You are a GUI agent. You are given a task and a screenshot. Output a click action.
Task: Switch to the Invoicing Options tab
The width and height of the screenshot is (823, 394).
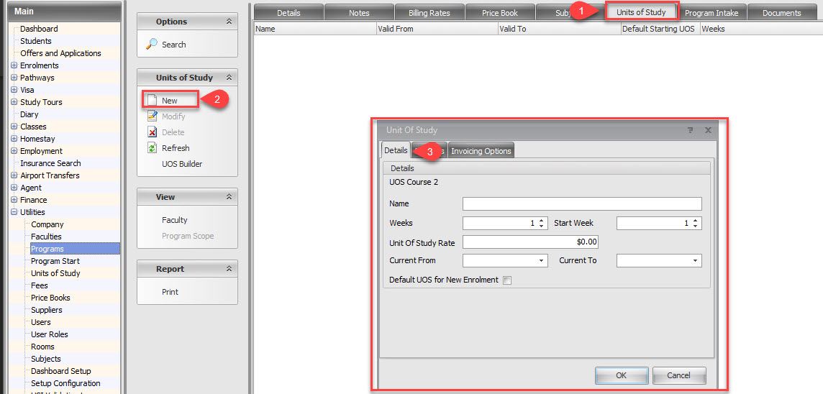point(481,151)
